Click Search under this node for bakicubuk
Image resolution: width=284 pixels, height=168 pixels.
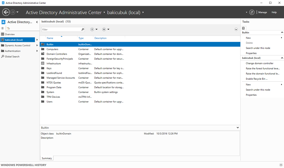point(258,90)
